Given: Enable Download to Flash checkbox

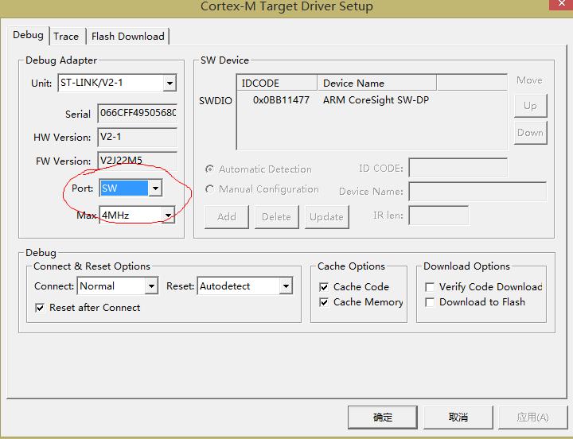Looking at the screenshot, I should pyautogui.click(x=430, y=302).
